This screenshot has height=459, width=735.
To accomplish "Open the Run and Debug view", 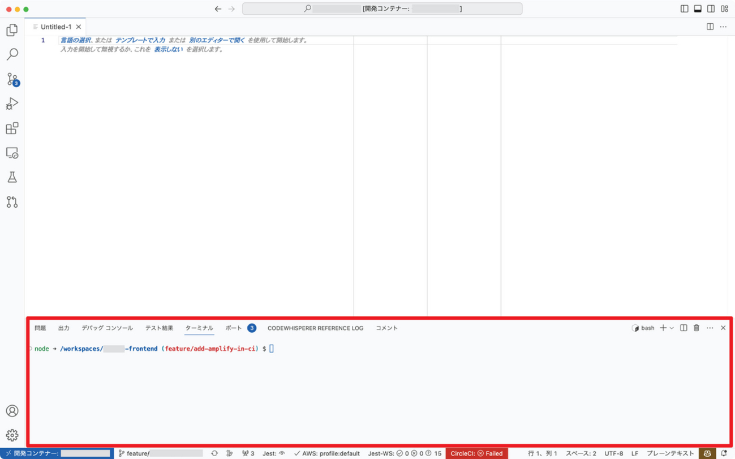I will pos(12,104).
